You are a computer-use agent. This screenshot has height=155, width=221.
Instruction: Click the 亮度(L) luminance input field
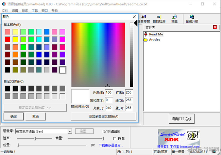(x=109, y=108)
